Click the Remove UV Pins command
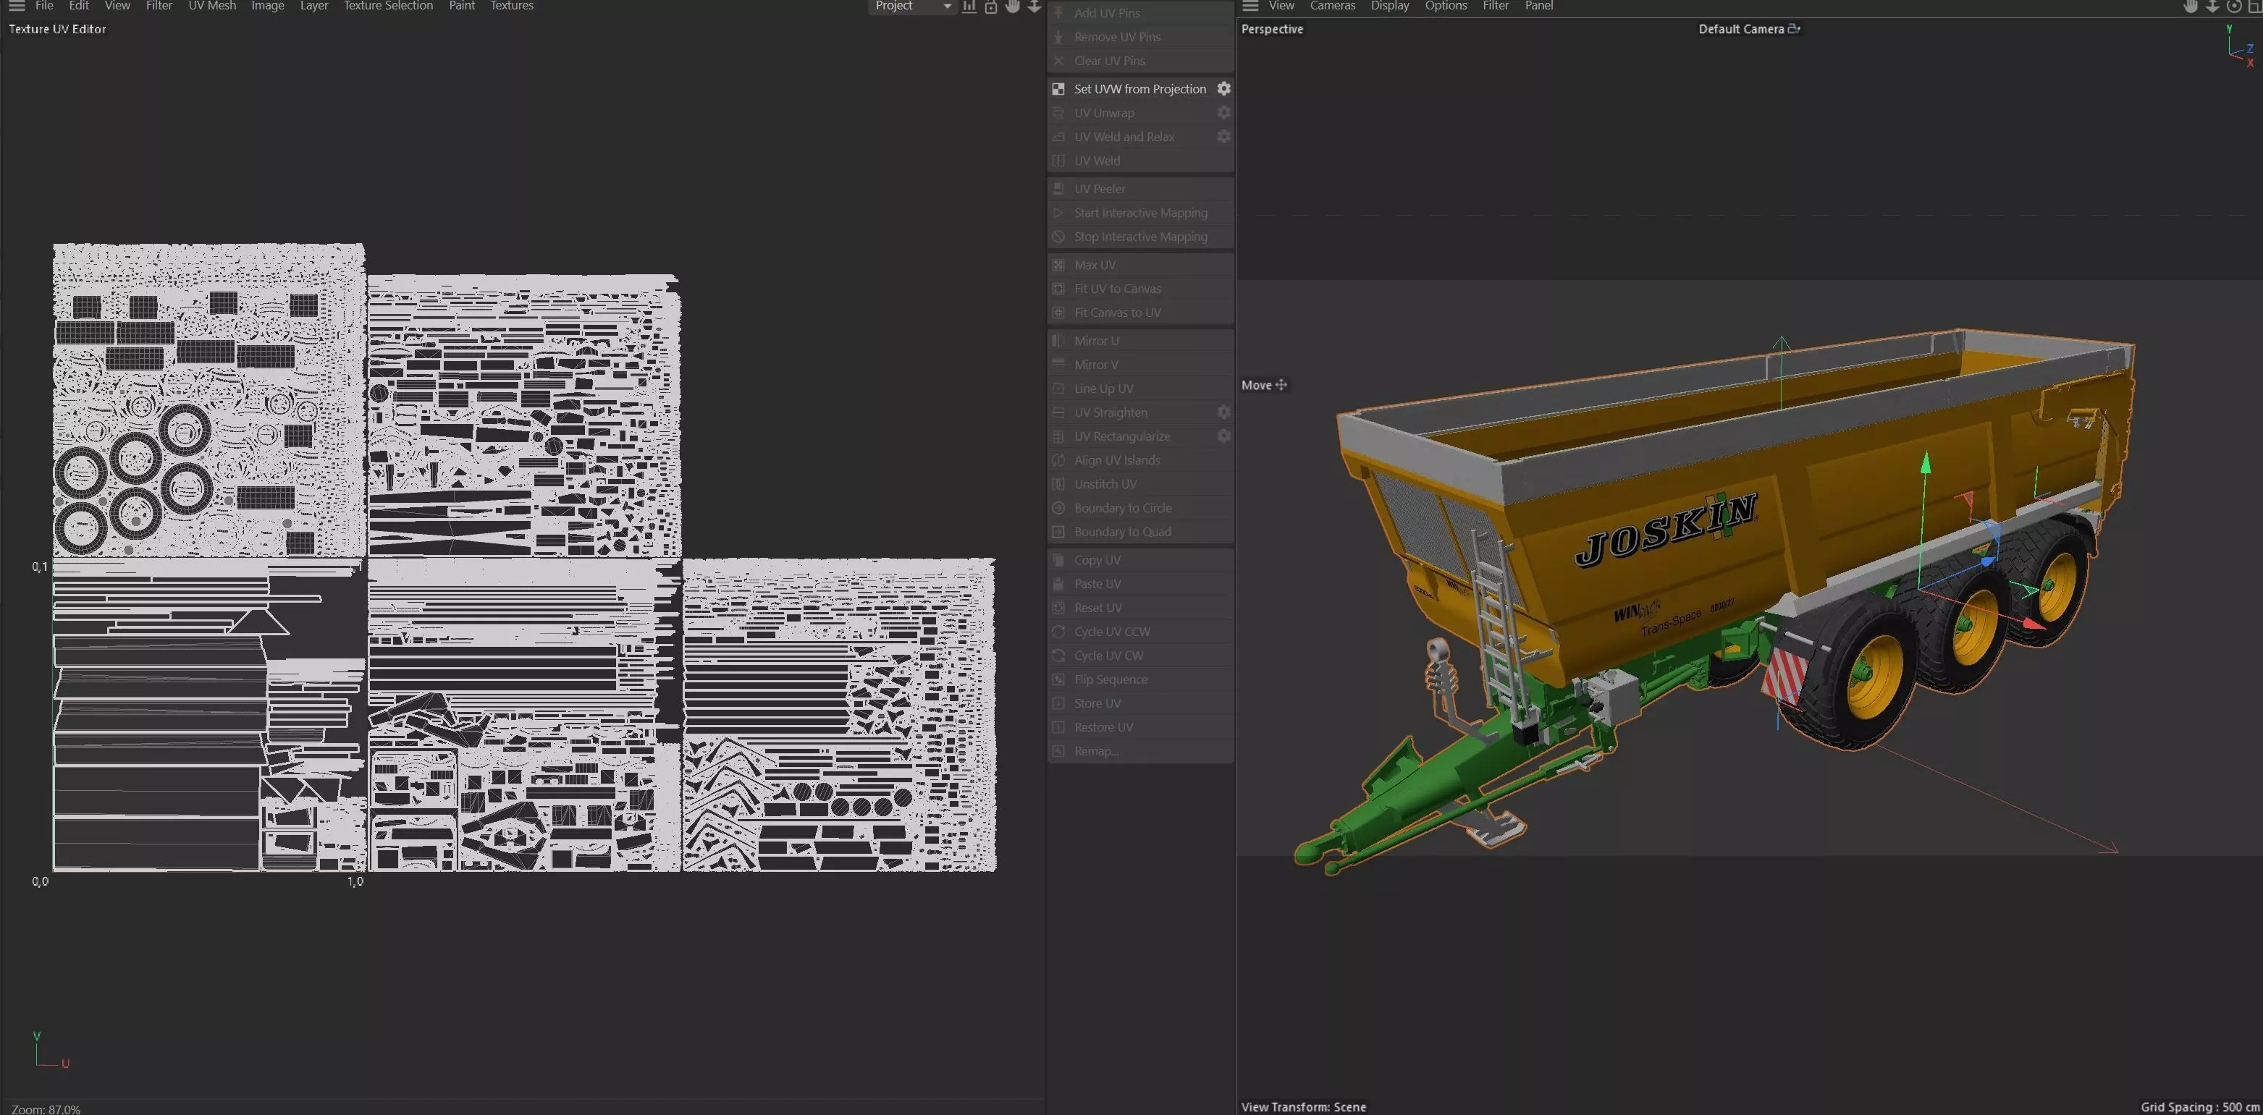The height and width of the screenshot is (1115, 2263). coord(1141,37)
